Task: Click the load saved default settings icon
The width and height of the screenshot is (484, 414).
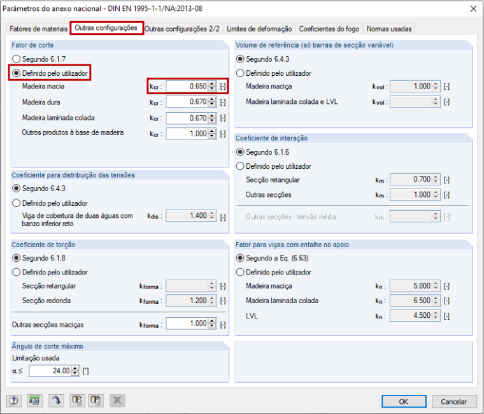Action: pyautogui.click(x=96, y=401)
